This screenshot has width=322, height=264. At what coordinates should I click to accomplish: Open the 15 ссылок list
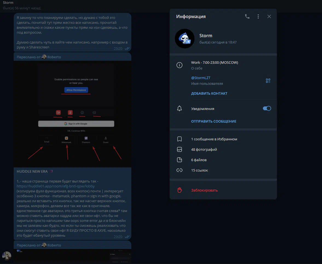click(223, 170)
